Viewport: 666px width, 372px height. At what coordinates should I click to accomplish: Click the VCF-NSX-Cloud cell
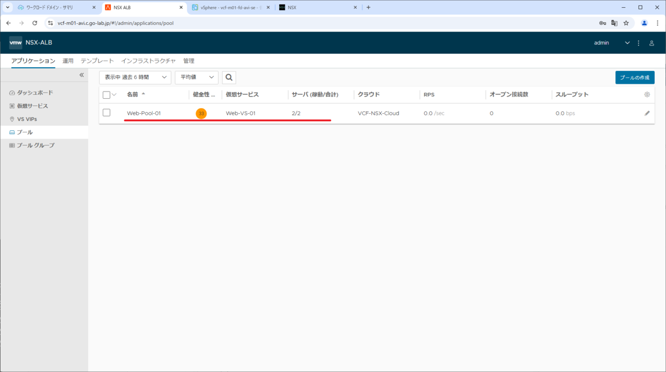[x=379, y=113]
